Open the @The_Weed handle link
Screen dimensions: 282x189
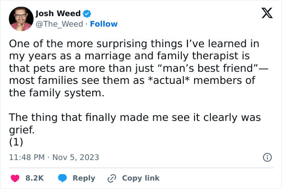[x=60, y=24]
